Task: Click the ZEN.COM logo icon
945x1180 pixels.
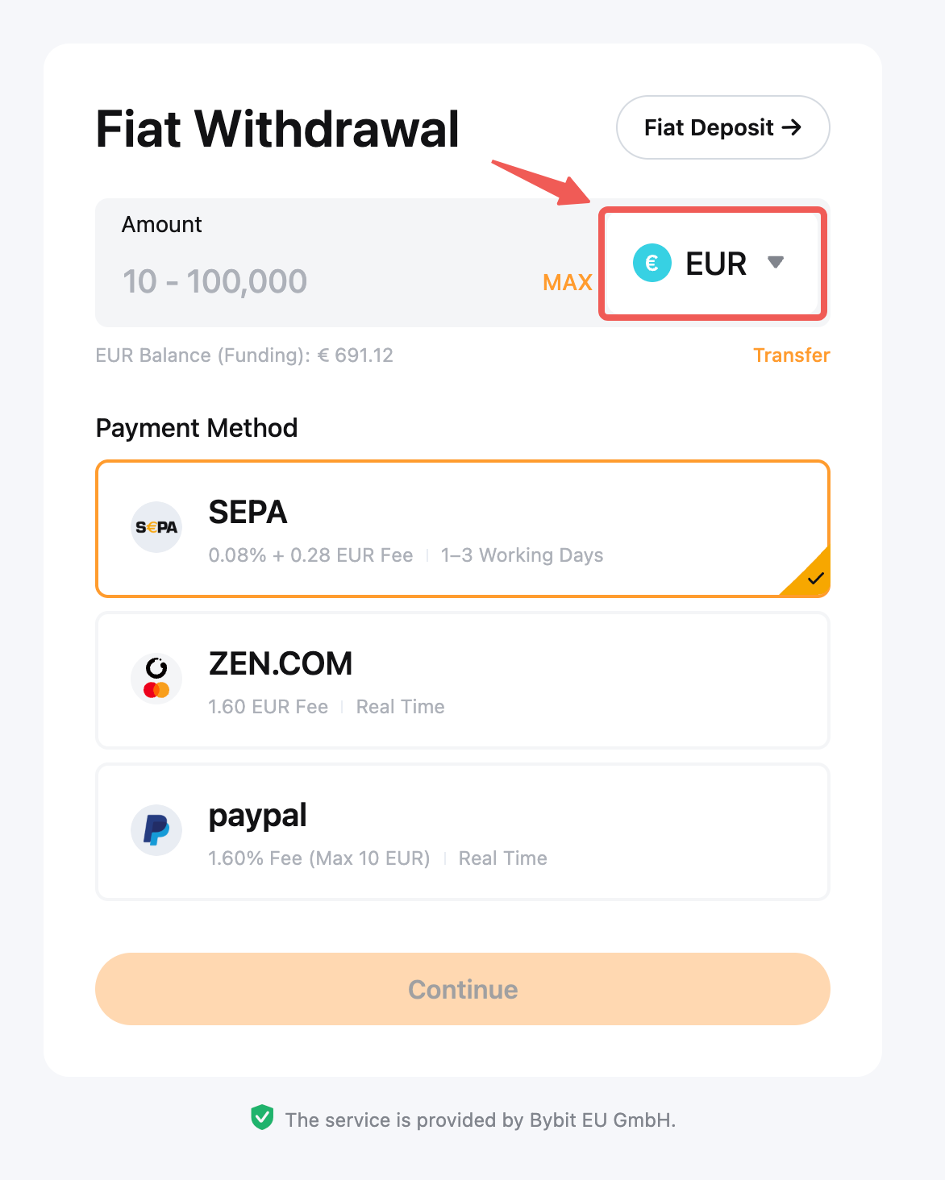Action: [156, 679]
